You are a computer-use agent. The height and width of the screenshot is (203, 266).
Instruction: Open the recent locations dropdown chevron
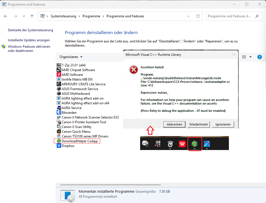tap(24, 16)
